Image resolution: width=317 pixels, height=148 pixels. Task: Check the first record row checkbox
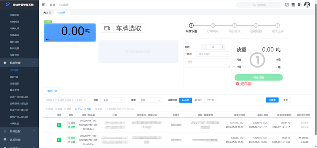(x=48, y=125)
